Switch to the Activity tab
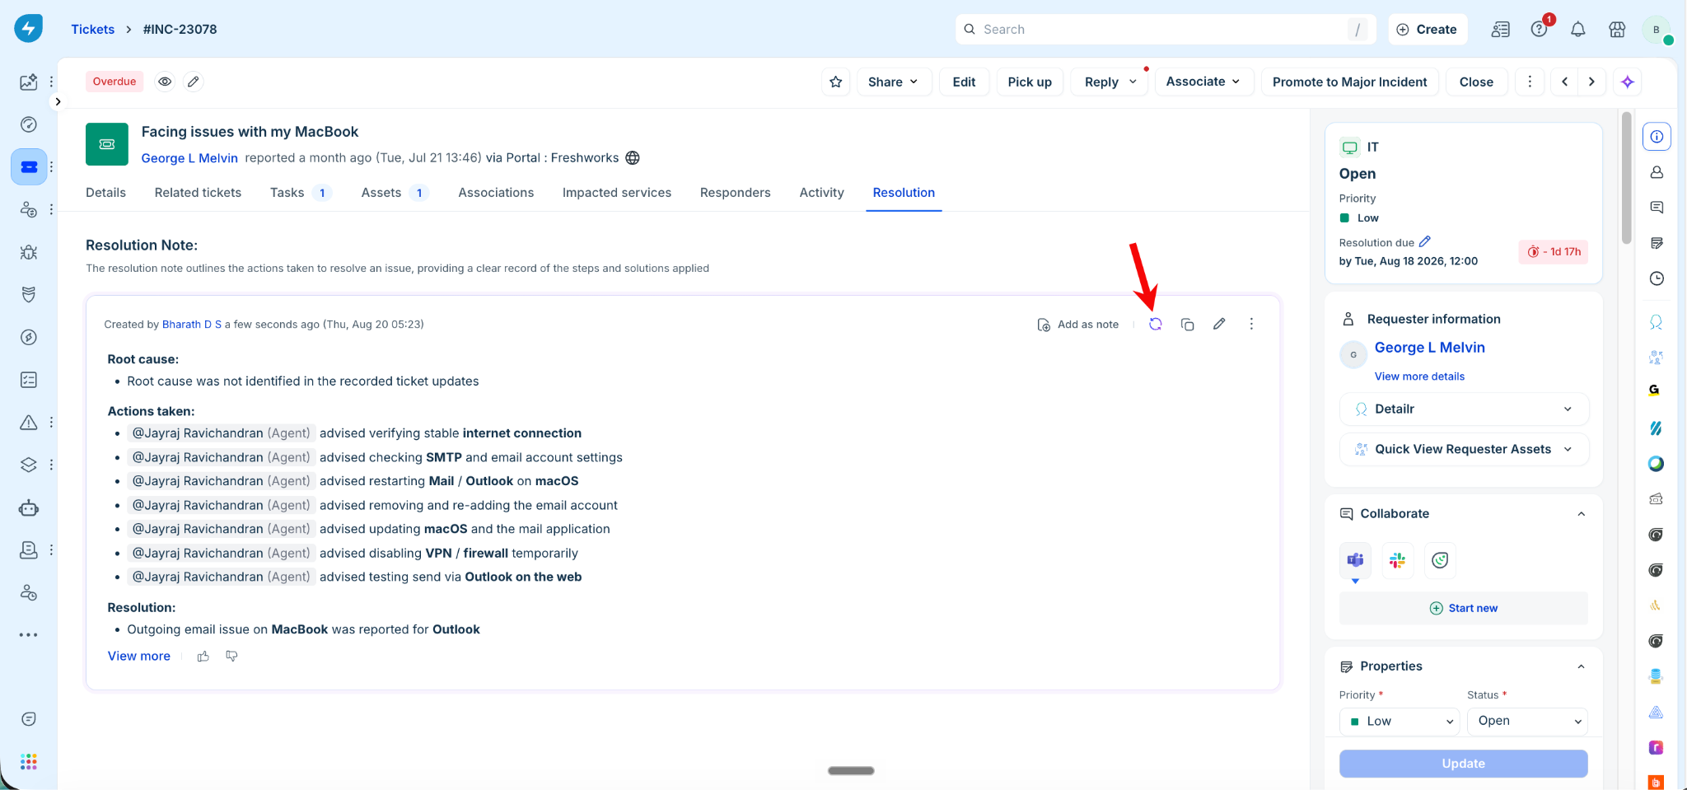 pos(822,193)
